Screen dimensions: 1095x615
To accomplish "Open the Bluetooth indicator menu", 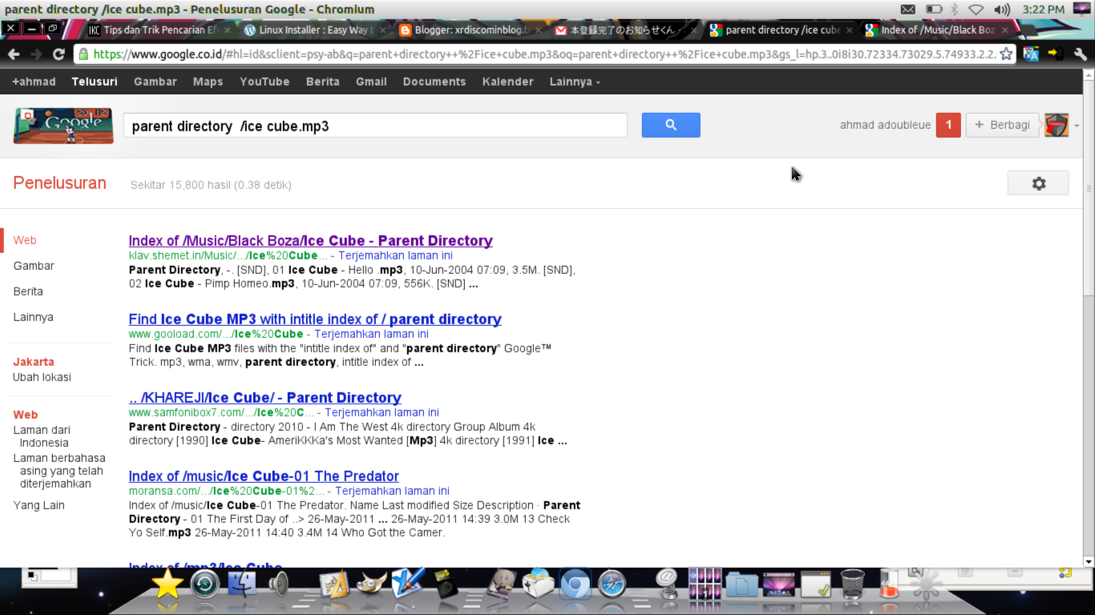I will pos(954,10).
